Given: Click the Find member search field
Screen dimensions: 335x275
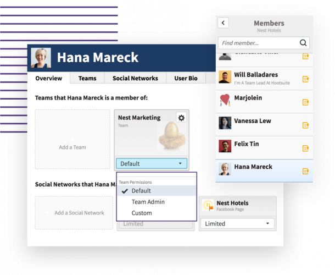Looking at the screenshot, I should pos(264,43).
